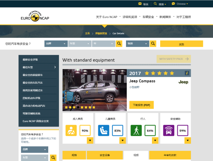Expand the 成人乘员 90% details arrow

(x=90, y=140)
